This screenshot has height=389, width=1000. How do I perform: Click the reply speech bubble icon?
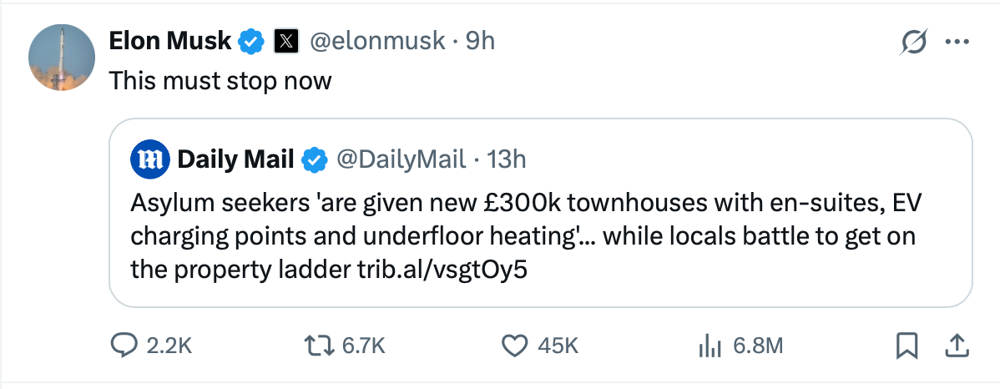126,345
